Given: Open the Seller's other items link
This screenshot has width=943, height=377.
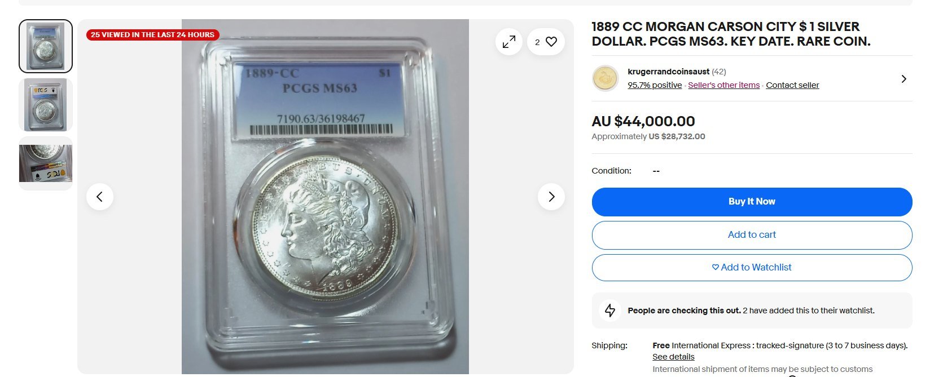Looking at the screenshot, I should point(723,85).
